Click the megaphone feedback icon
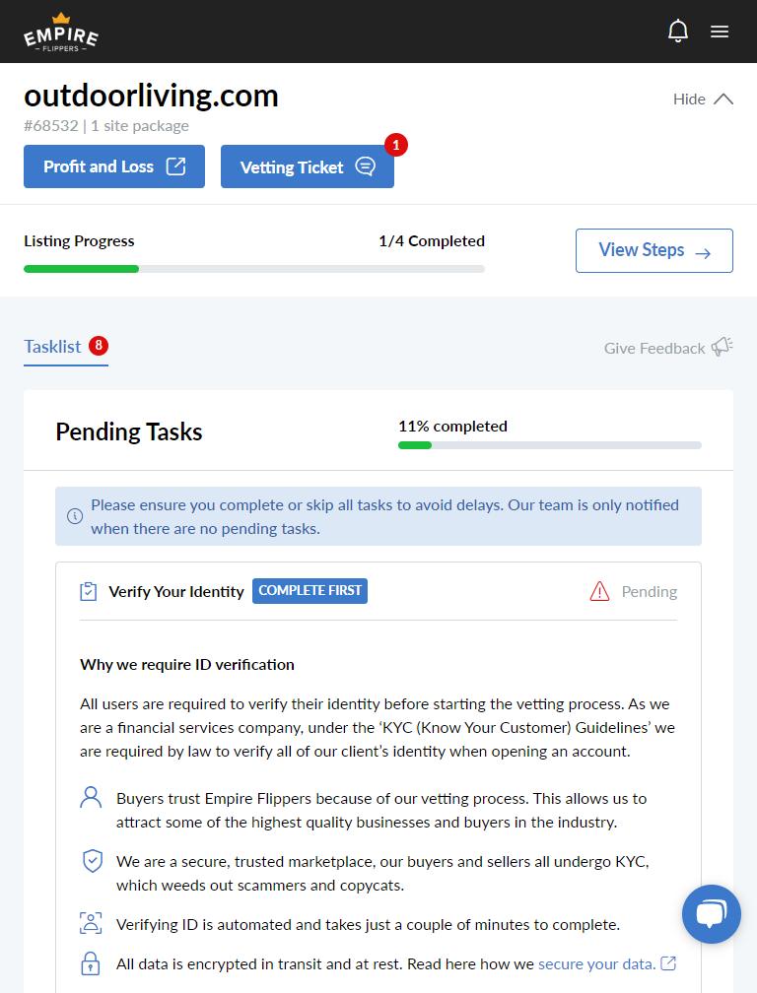The width and height of the screenshot is (757, 993). (723, 347)
